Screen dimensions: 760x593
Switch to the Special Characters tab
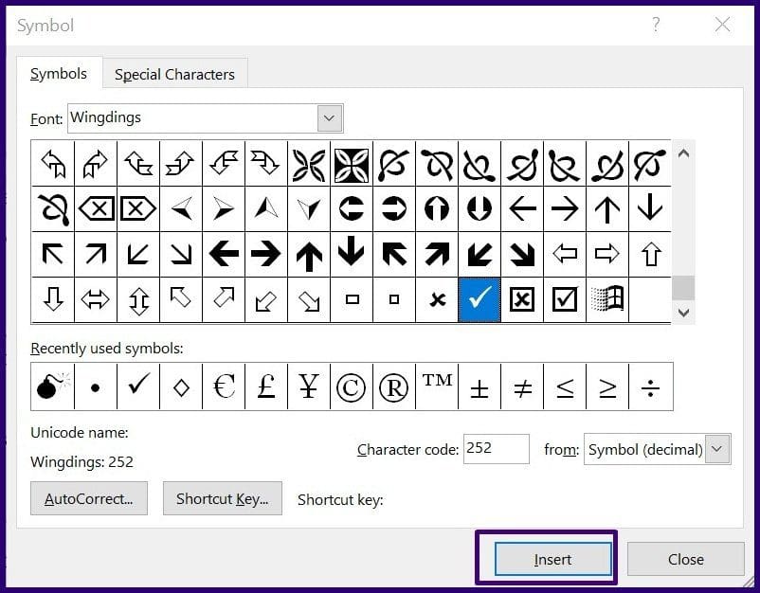(x=174, y=73)
